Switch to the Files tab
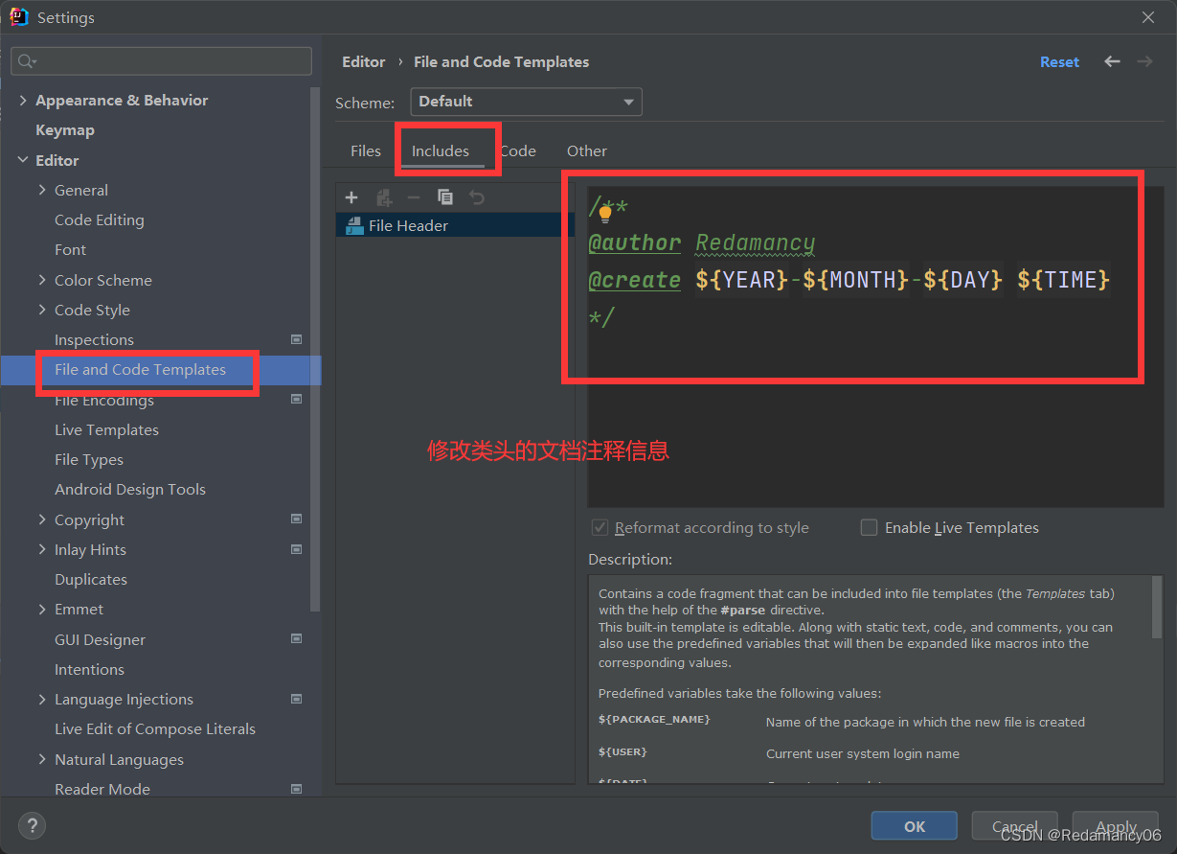This screenshot has height=854, width=1177. (x=366, y=150)
